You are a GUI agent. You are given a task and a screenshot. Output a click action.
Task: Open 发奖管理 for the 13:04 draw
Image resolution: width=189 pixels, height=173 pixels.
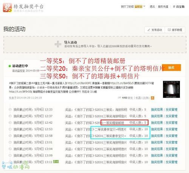[172, 149]
